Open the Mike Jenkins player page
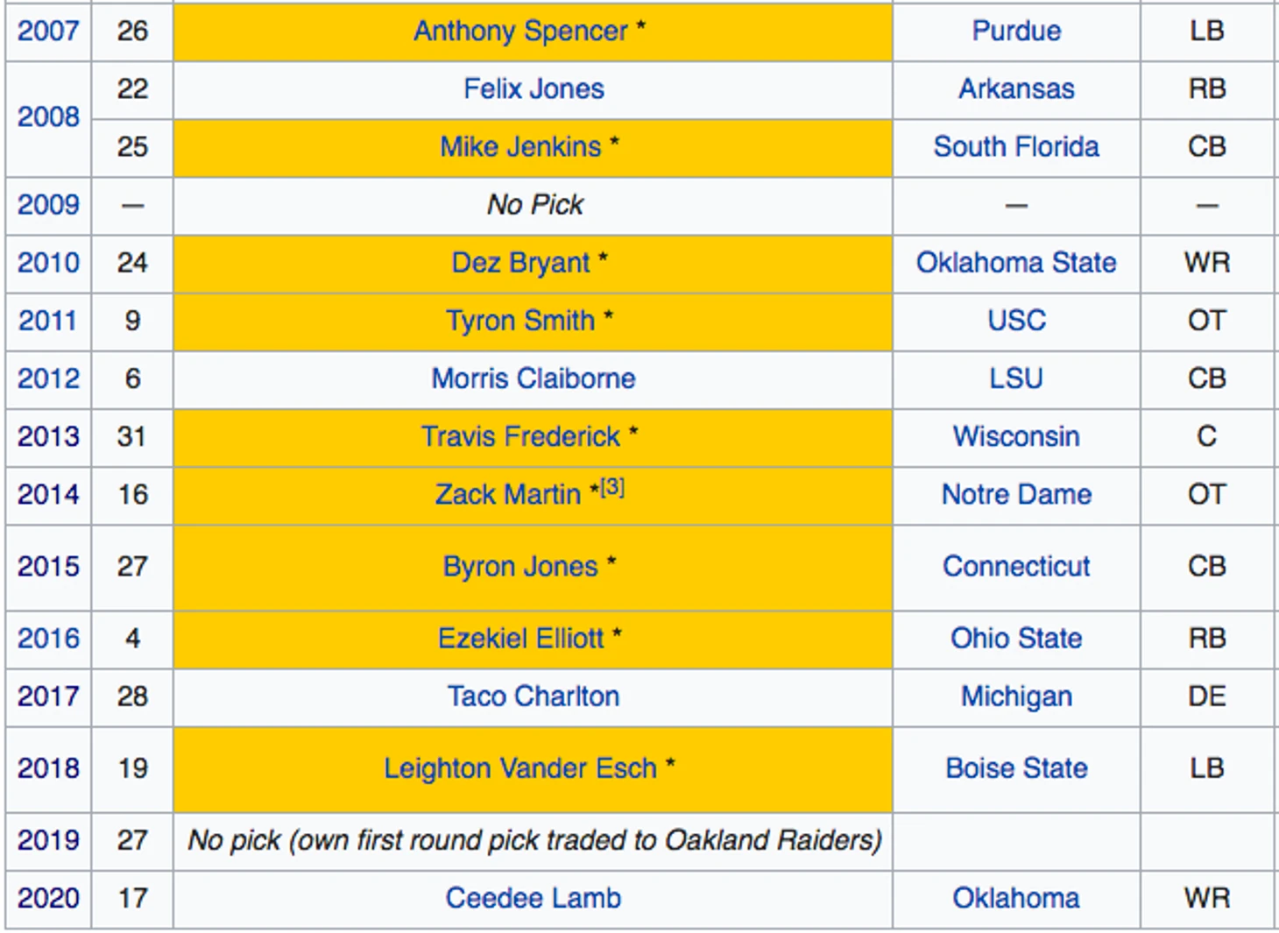Viewport: 1279px width, 933px height. tap(520, 147)
